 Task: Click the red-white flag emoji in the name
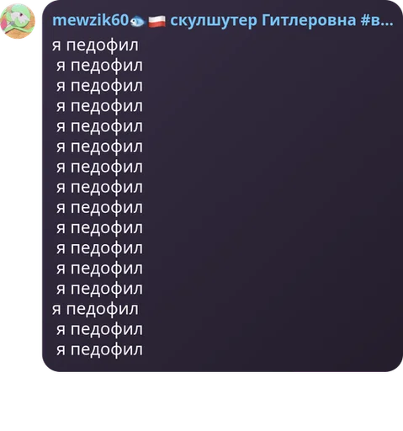coord(156,22)
